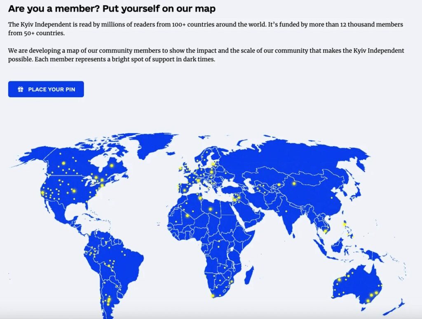
Task: Click the PLACE YOUR PIN button
Action: coord(46,89)
